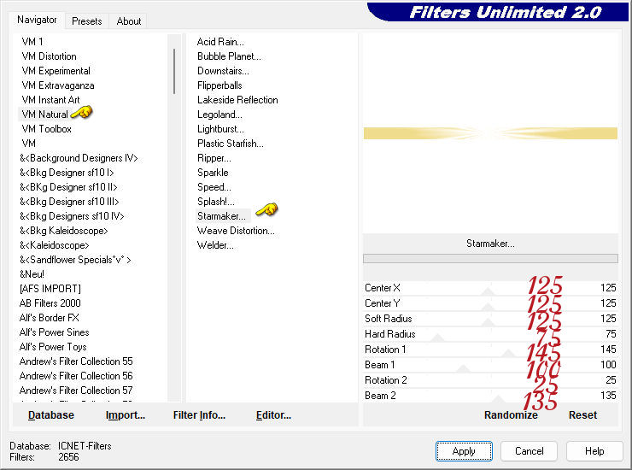Select &<Kaleidoscope> category
The height and width of the screenshot is (470, 632).
pos(54,245)
